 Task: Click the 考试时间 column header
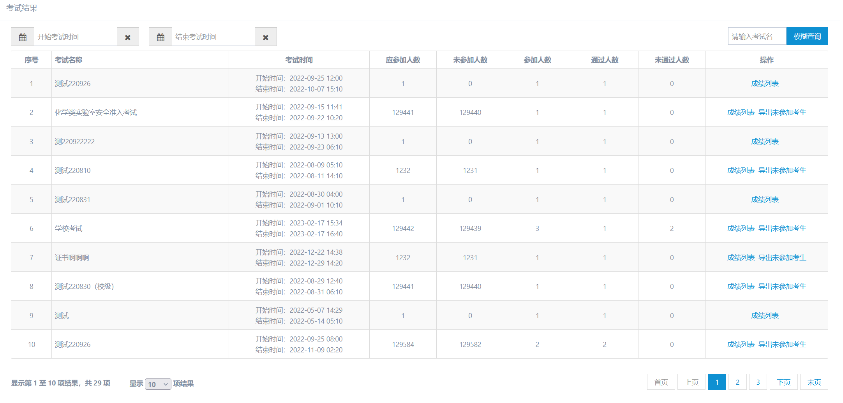coord(299,60)
